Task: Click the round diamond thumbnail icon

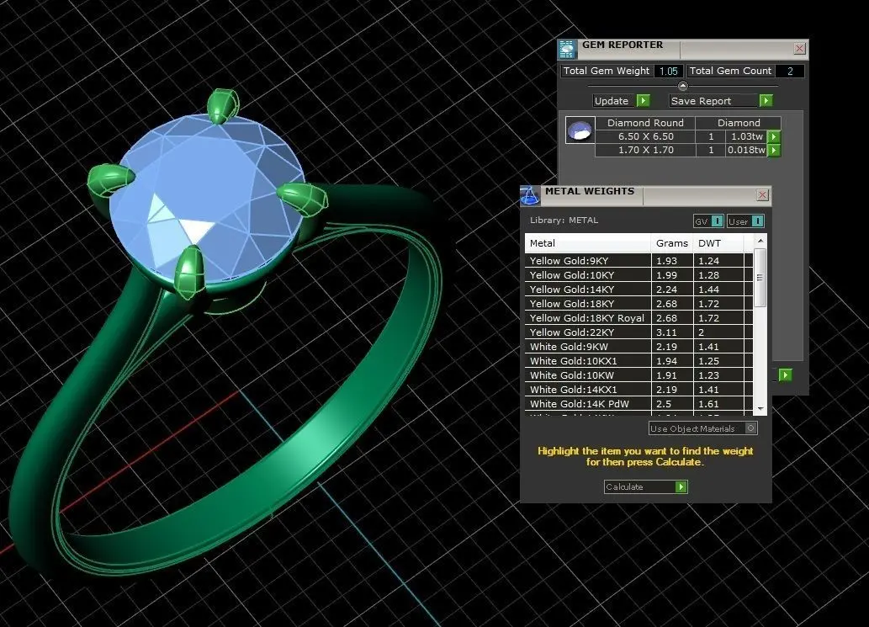Action: point(580,130)
